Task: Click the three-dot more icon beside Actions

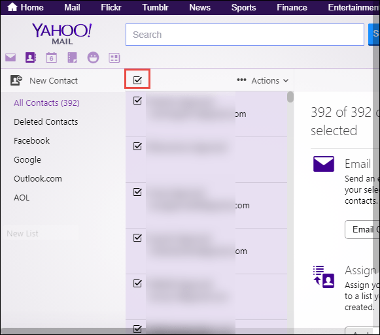Action: 241,80
